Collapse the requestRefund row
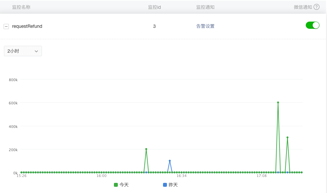This screenshot has width=327, height=193. coord(6,26)
